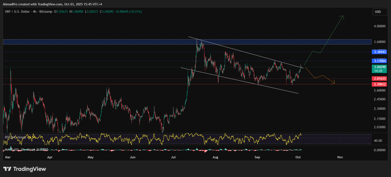Click the green arrowhead of the bullish projection
The image size is (391, 177).
pos(343,17)
